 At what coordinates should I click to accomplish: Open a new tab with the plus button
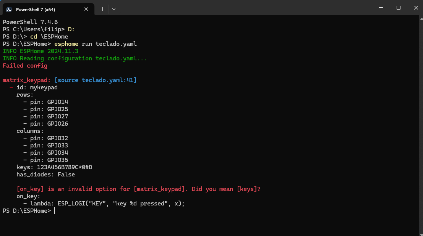tap(102, 9)
